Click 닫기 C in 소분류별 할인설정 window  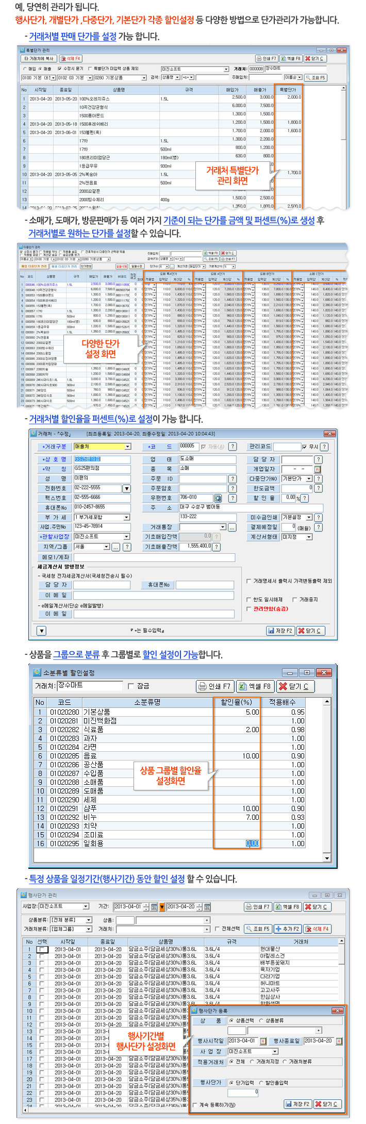pos(295,686)
